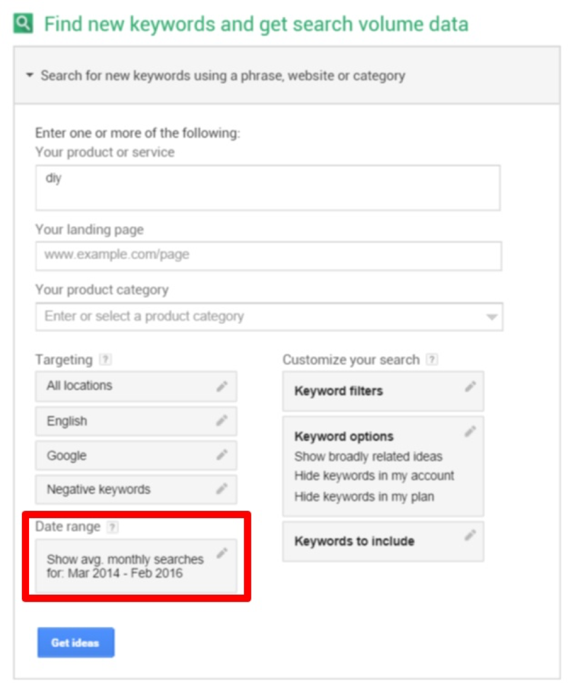Open Customize your search help icon
Image resolution: width=578 pixels, height=683 pixels.
pyautogui.click(x=432, y=360)
